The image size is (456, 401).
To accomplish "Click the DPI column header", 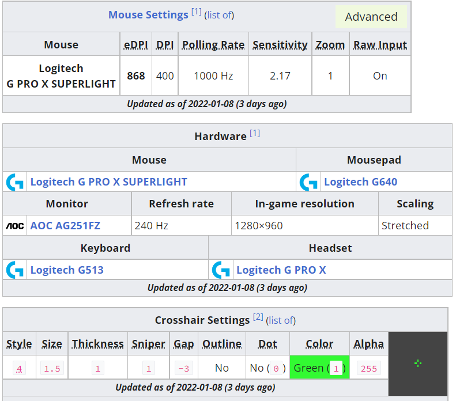I will tap(165, 45).
